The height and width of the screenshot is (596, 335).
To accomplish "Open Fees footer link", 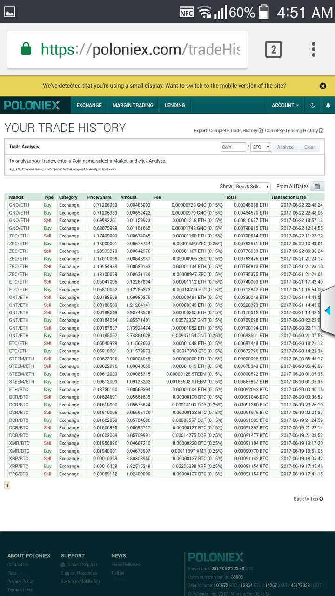I will tap(12, 573).
